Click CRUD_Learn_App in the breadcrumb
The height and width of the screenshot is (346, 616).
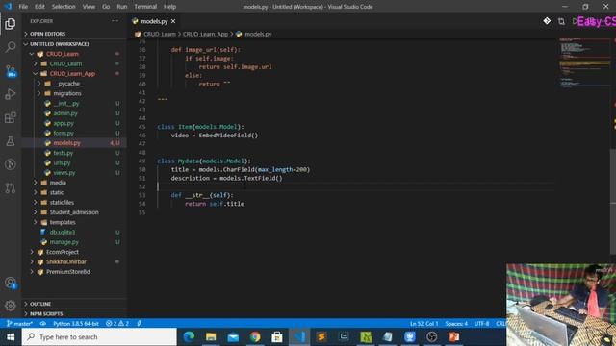(x=205, y=35)
